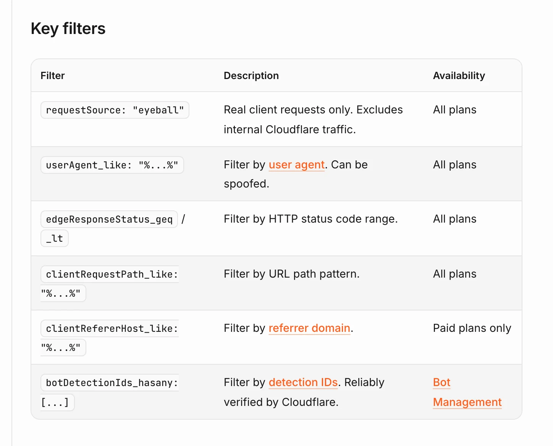The height and width of the screenshot is (446, 553).
Task: Select 'Filter by HTTP status code range.' text
Action: [311, 219]
